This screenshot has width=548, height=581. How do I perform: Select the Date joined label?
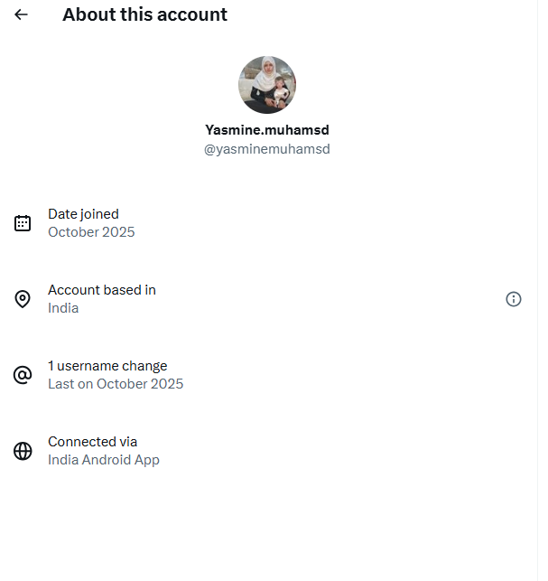point(83,214)
